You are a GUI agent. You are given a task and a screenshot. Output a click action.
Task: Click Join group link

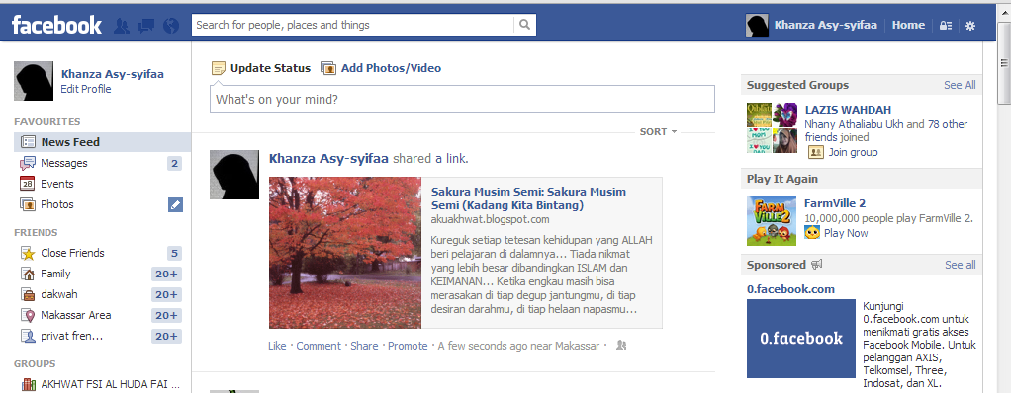click(x=853, y=152)
